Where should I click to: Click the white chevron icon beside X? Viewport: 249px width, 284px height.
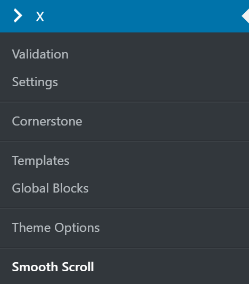tap(18, 15)
